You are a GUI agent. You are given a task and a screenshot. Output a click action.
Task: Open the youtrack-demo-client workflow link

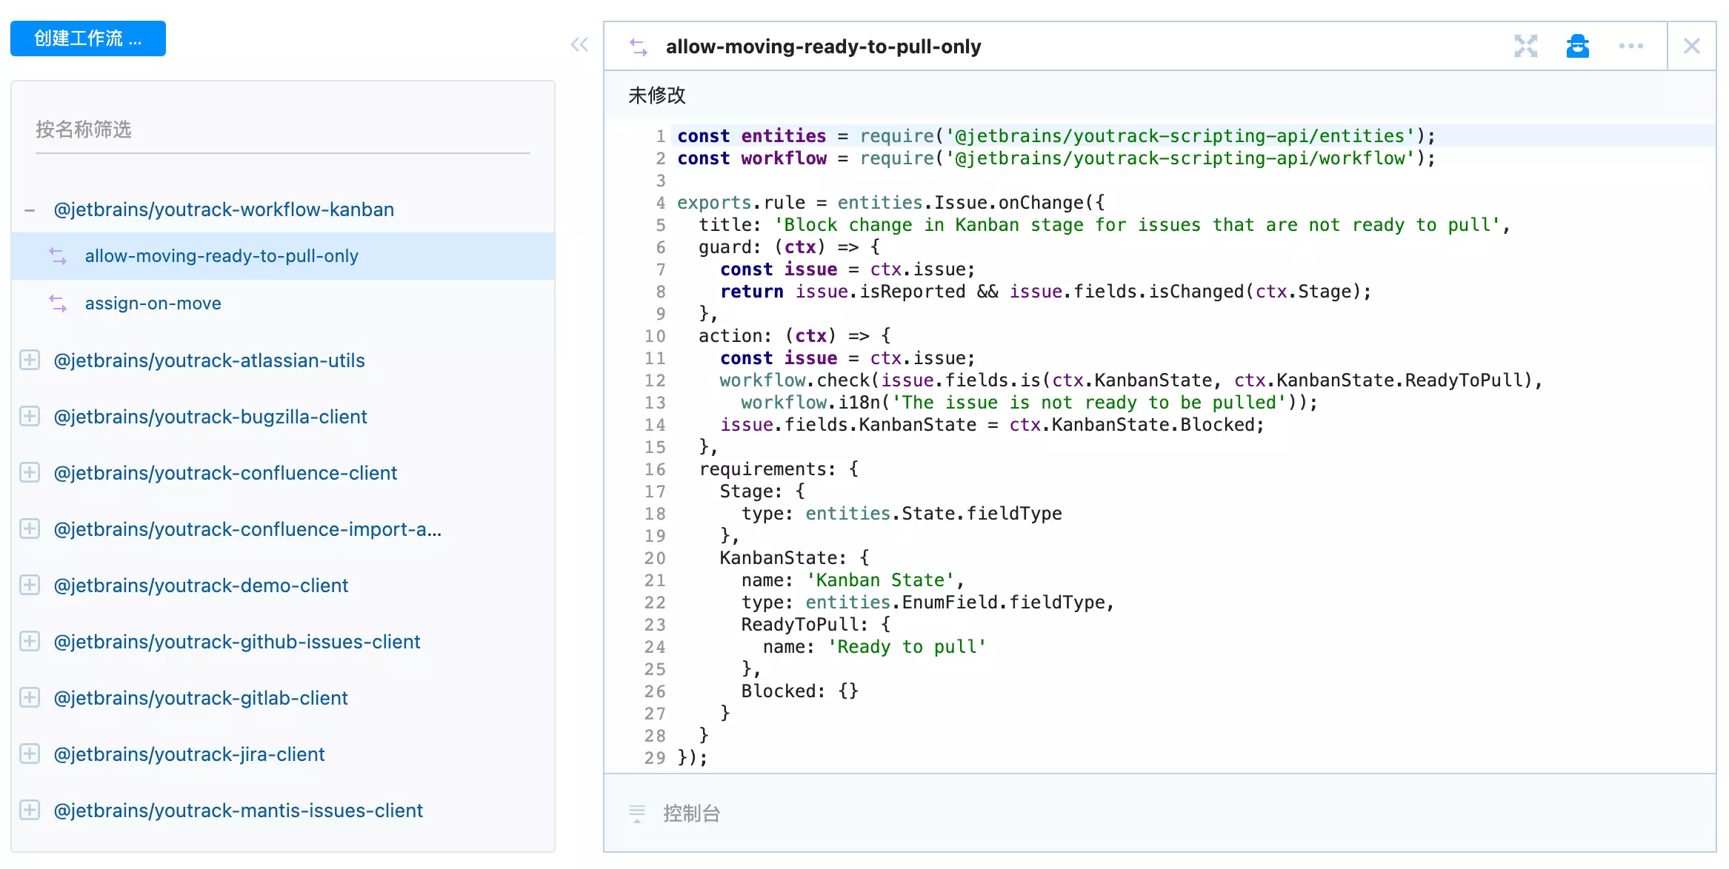pos(201,586)
